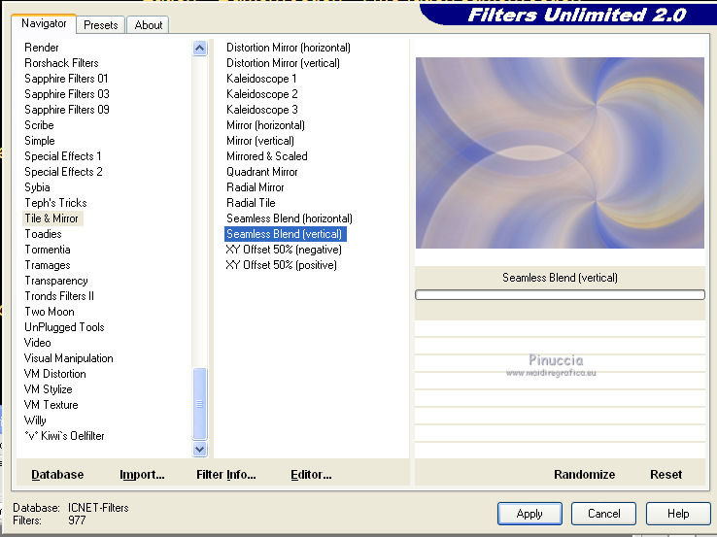Screen dimensions: 717x537
Task: Select Sapphire Filters 09
Action: click(67, 110)
